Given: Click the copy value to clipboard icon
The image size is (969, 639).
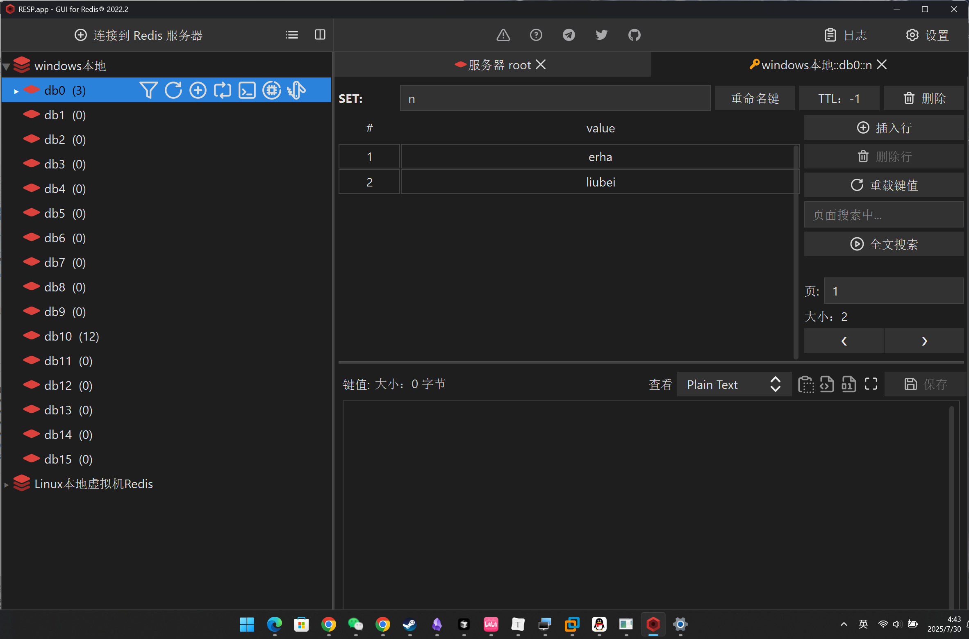Looking at the screenshot, I should click(805, 384).
